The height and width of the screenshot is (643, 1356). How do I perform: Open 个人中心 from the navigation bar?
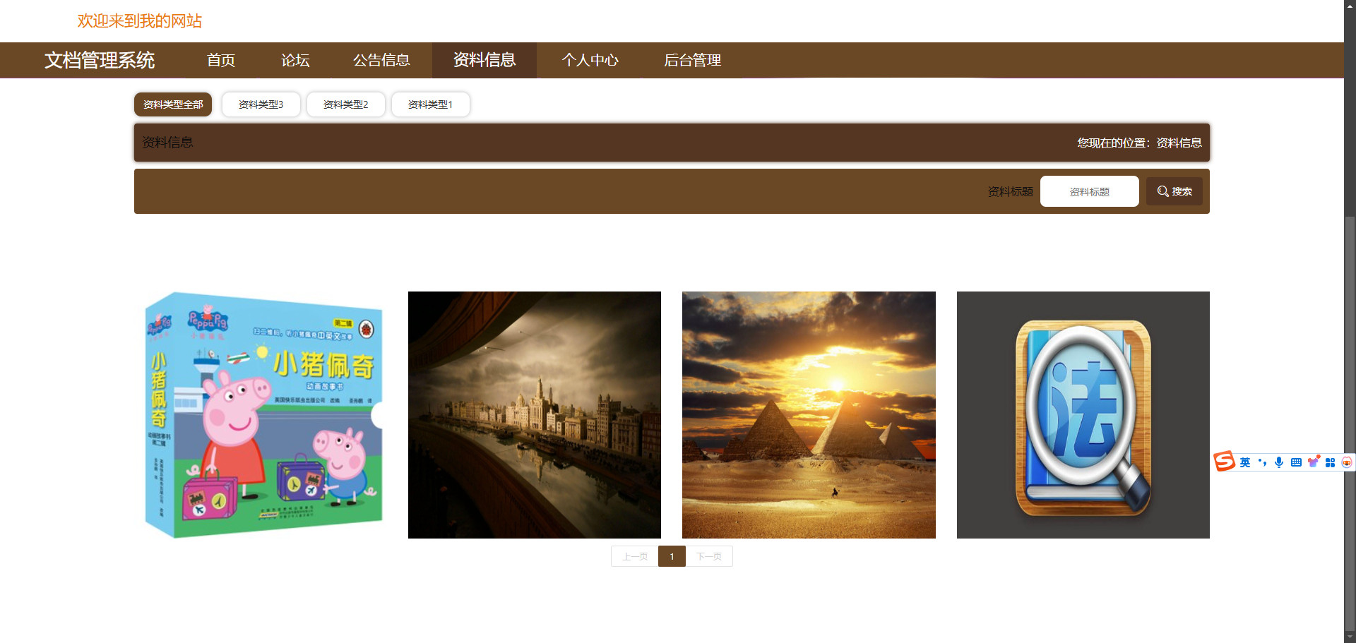click(590, 60)
